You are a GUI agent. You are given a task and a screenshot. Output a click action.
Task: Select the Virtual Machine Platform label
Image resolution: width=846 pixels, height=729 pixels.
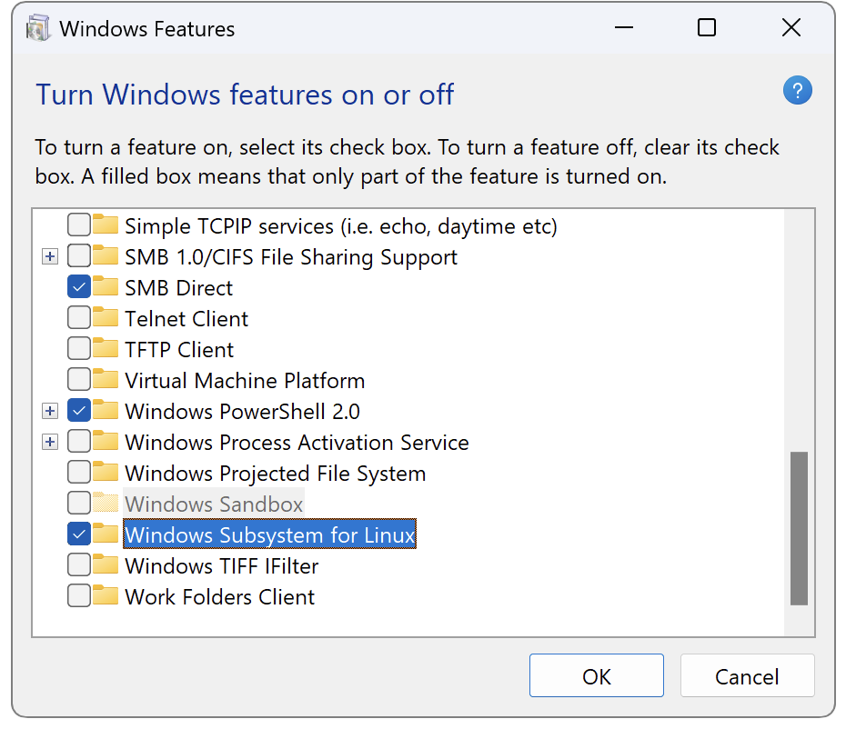click(x=245, y=381)
